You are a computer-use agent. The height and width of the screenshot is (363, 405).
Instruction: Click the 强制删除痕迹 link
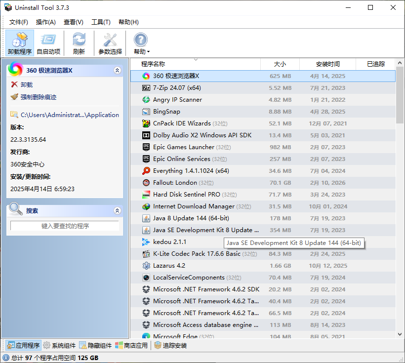39,97
